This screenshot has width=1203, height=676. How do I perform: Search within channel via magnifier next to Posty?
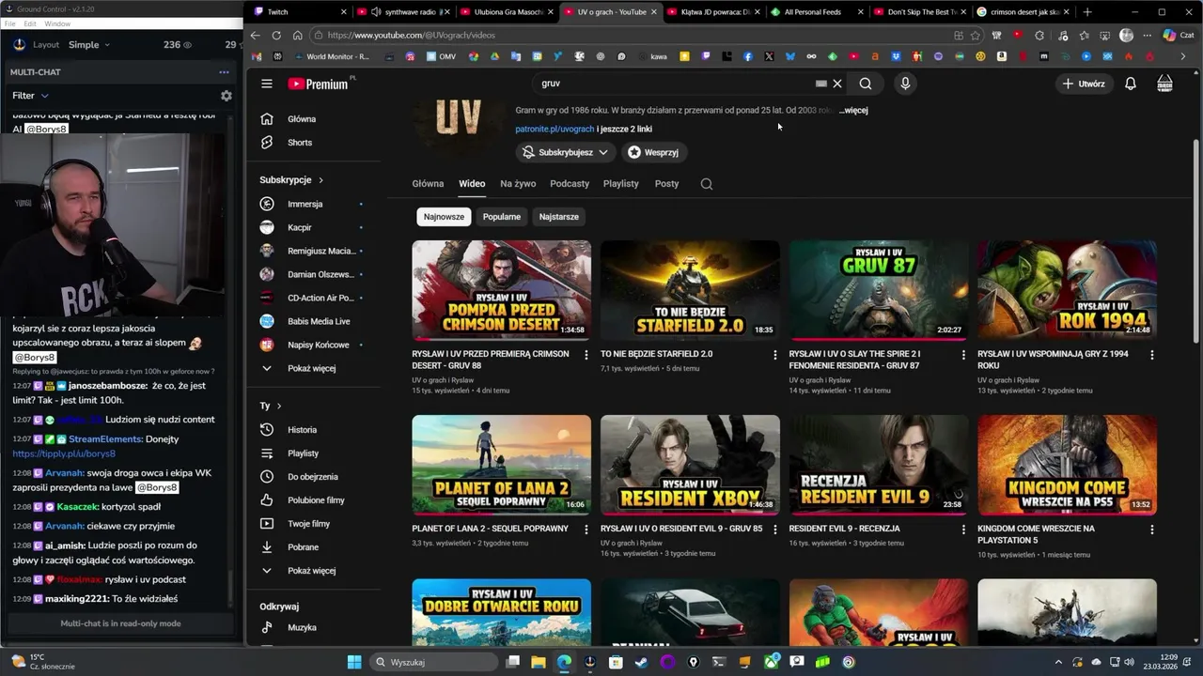707,184
